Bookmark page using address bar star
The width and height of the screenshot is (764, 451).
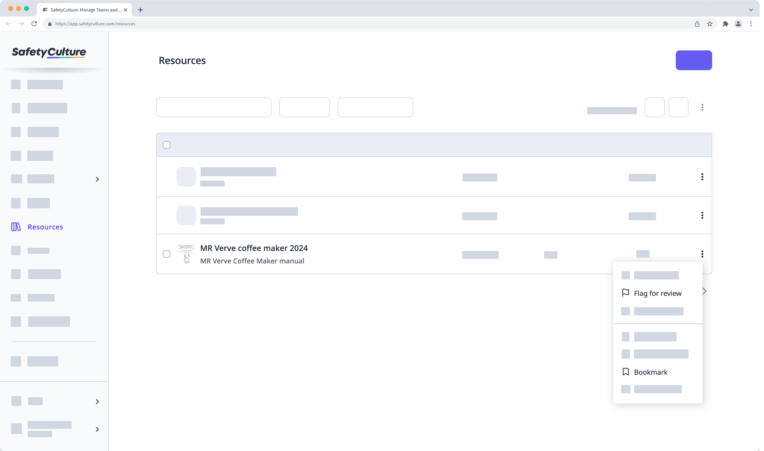(710, 24)
